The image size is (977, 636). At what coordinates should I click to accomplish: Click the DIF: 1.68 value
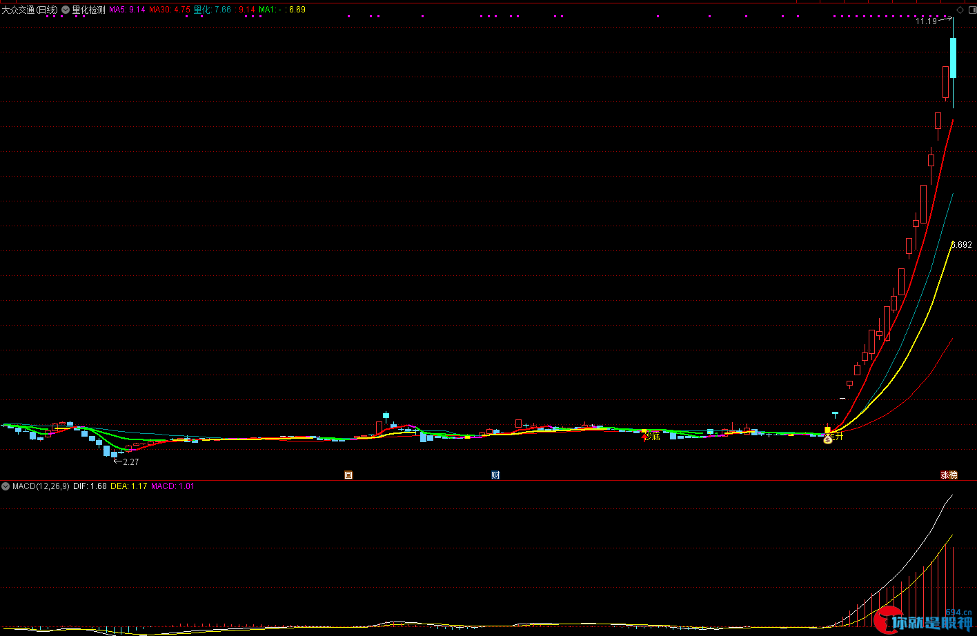90,486
